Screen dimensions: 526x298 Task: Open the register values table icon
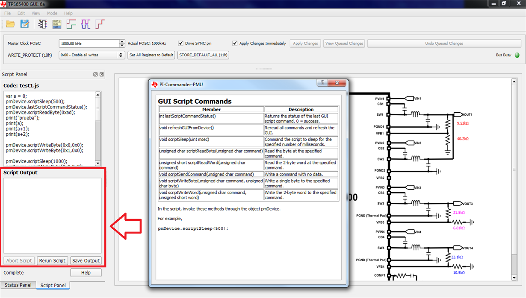57,24
